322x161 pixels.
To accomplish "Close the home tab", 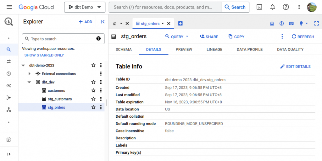I will (127, 24).
